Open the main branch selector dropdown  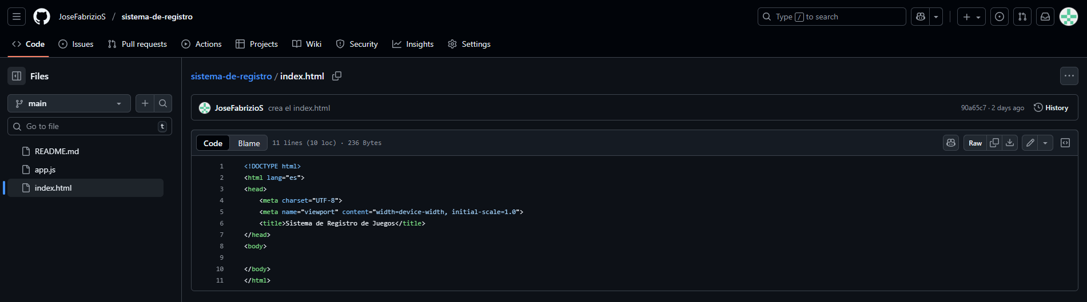tap(69, 103)
